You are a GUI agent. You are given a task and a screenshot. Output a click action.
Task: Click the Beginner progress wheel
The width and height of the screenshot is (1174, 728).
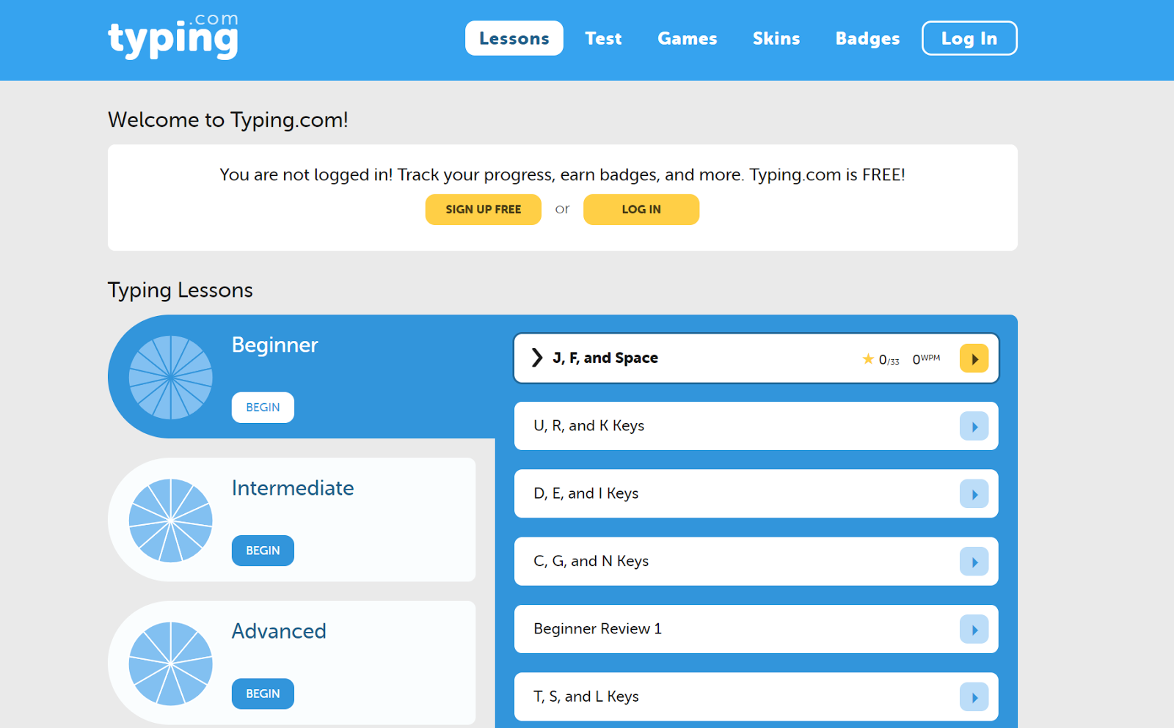pos(171,378)
